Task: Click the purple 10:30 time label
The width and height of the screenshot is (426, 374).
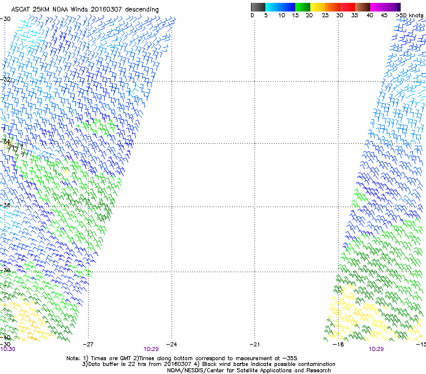Action: [8, 349]
